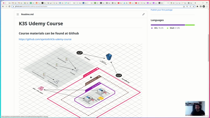Screen dimensions: 210x118
Task: Open the k3s-udemy-course GitHub link
Action: 45,39
